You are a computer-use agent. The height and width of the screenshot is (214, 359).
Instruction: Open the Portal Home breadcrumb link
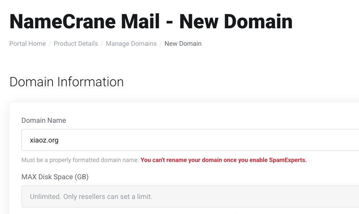point(28,44)
